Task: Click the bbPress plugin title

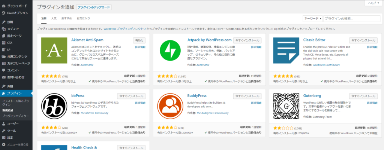Action: pyautogui.click(x=78, y=95)
